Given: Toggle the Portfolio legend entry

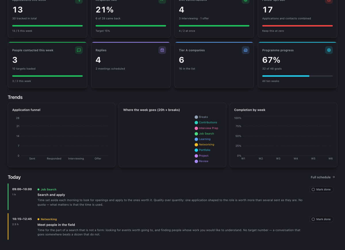Looking at the screenshot, I should click(x=202, y=150).
